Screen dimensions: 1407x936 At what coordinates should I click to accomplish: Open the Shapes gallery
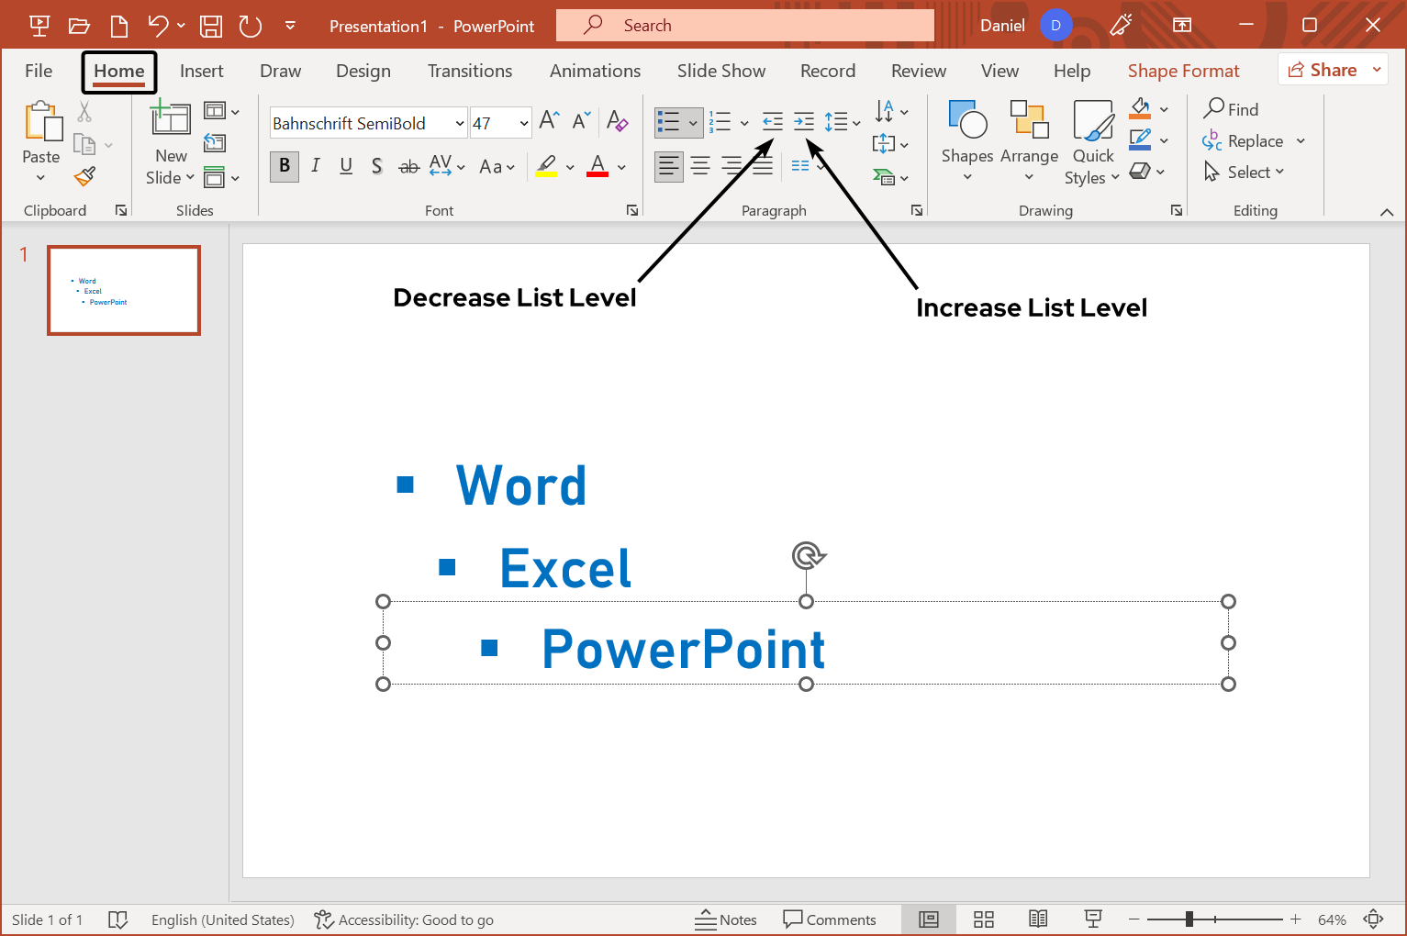(x=966, y=142)
